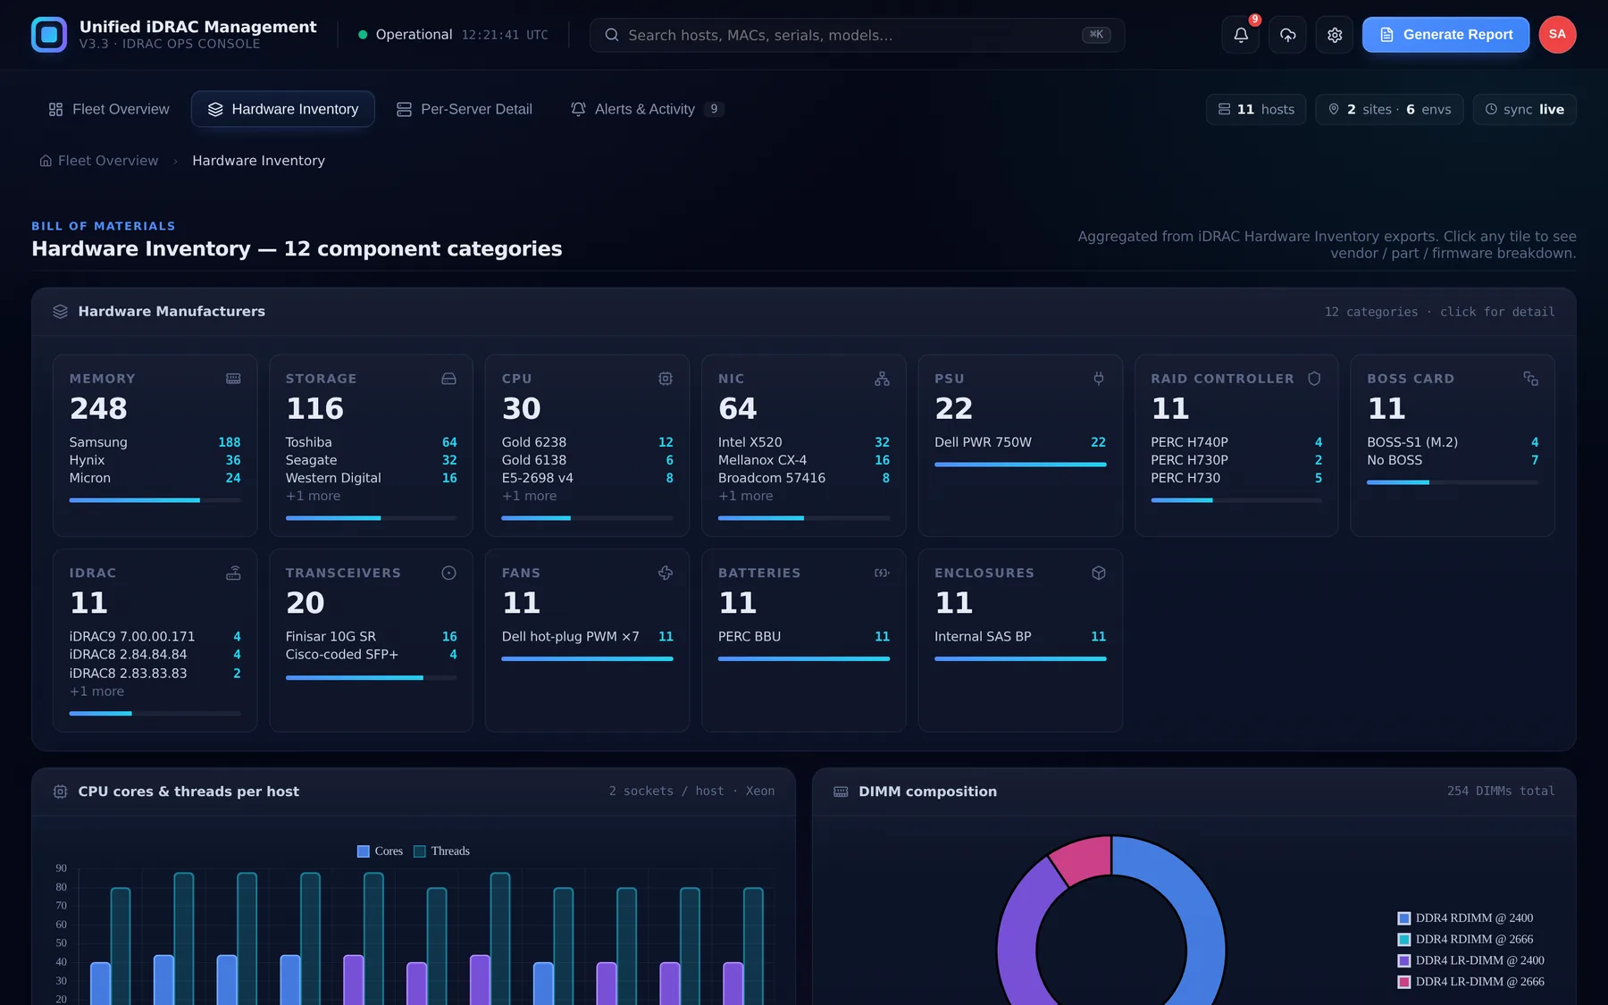Click the ⌘K shortcut badge
The width and height of the screenshot is (1608, 1005).
tap(1096, 35)
